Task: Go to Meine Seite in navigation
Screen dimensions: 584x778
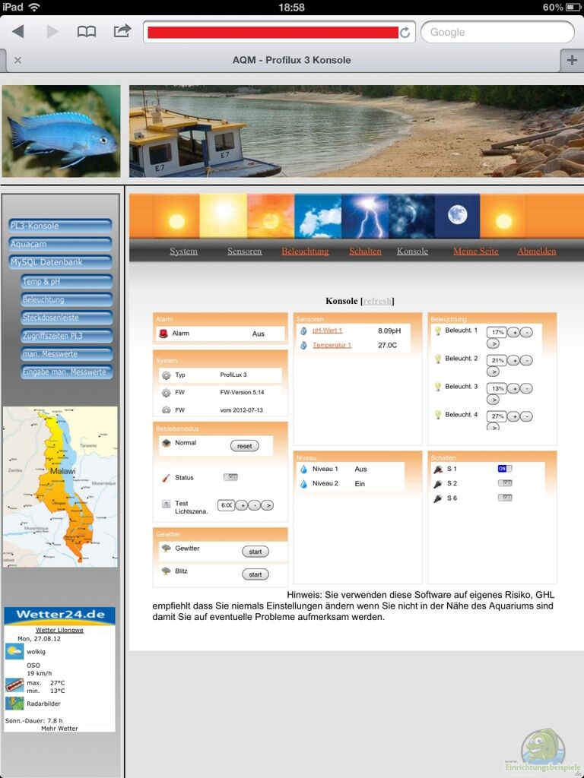Action: pos(475,251)
